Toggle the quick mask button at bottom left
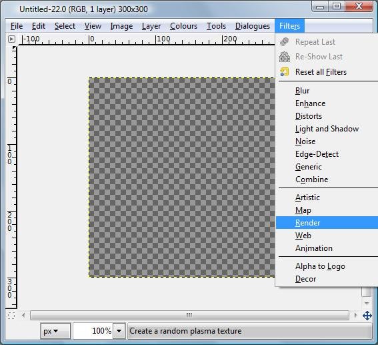378x345 pixels. click(x=11, y=316)
